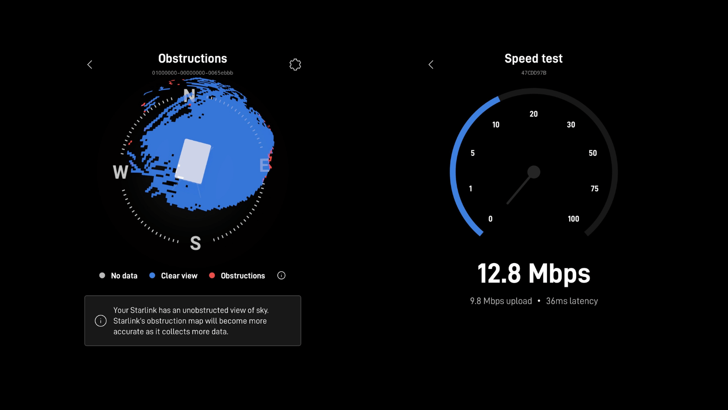Click the Speed test ID 47CDD97B
728x410 pixels.
pos(534,73)
